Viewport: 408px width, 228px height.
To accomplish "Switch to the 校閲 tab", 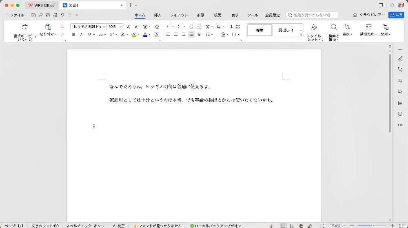I will [218, 15].
